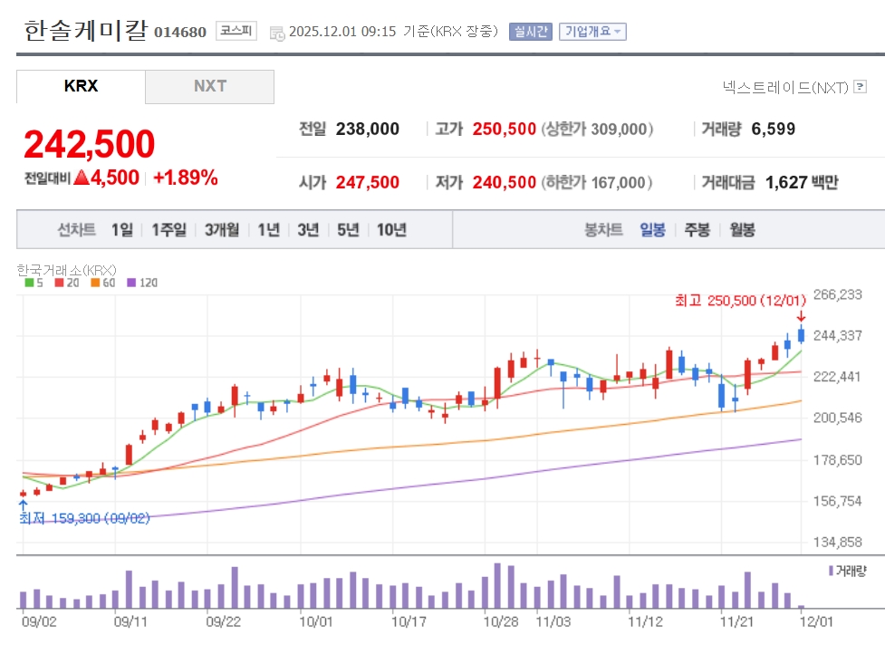885x654 pixels.
Task: Click the orange 60-day moving average swatch
Action: pos(95,283)
